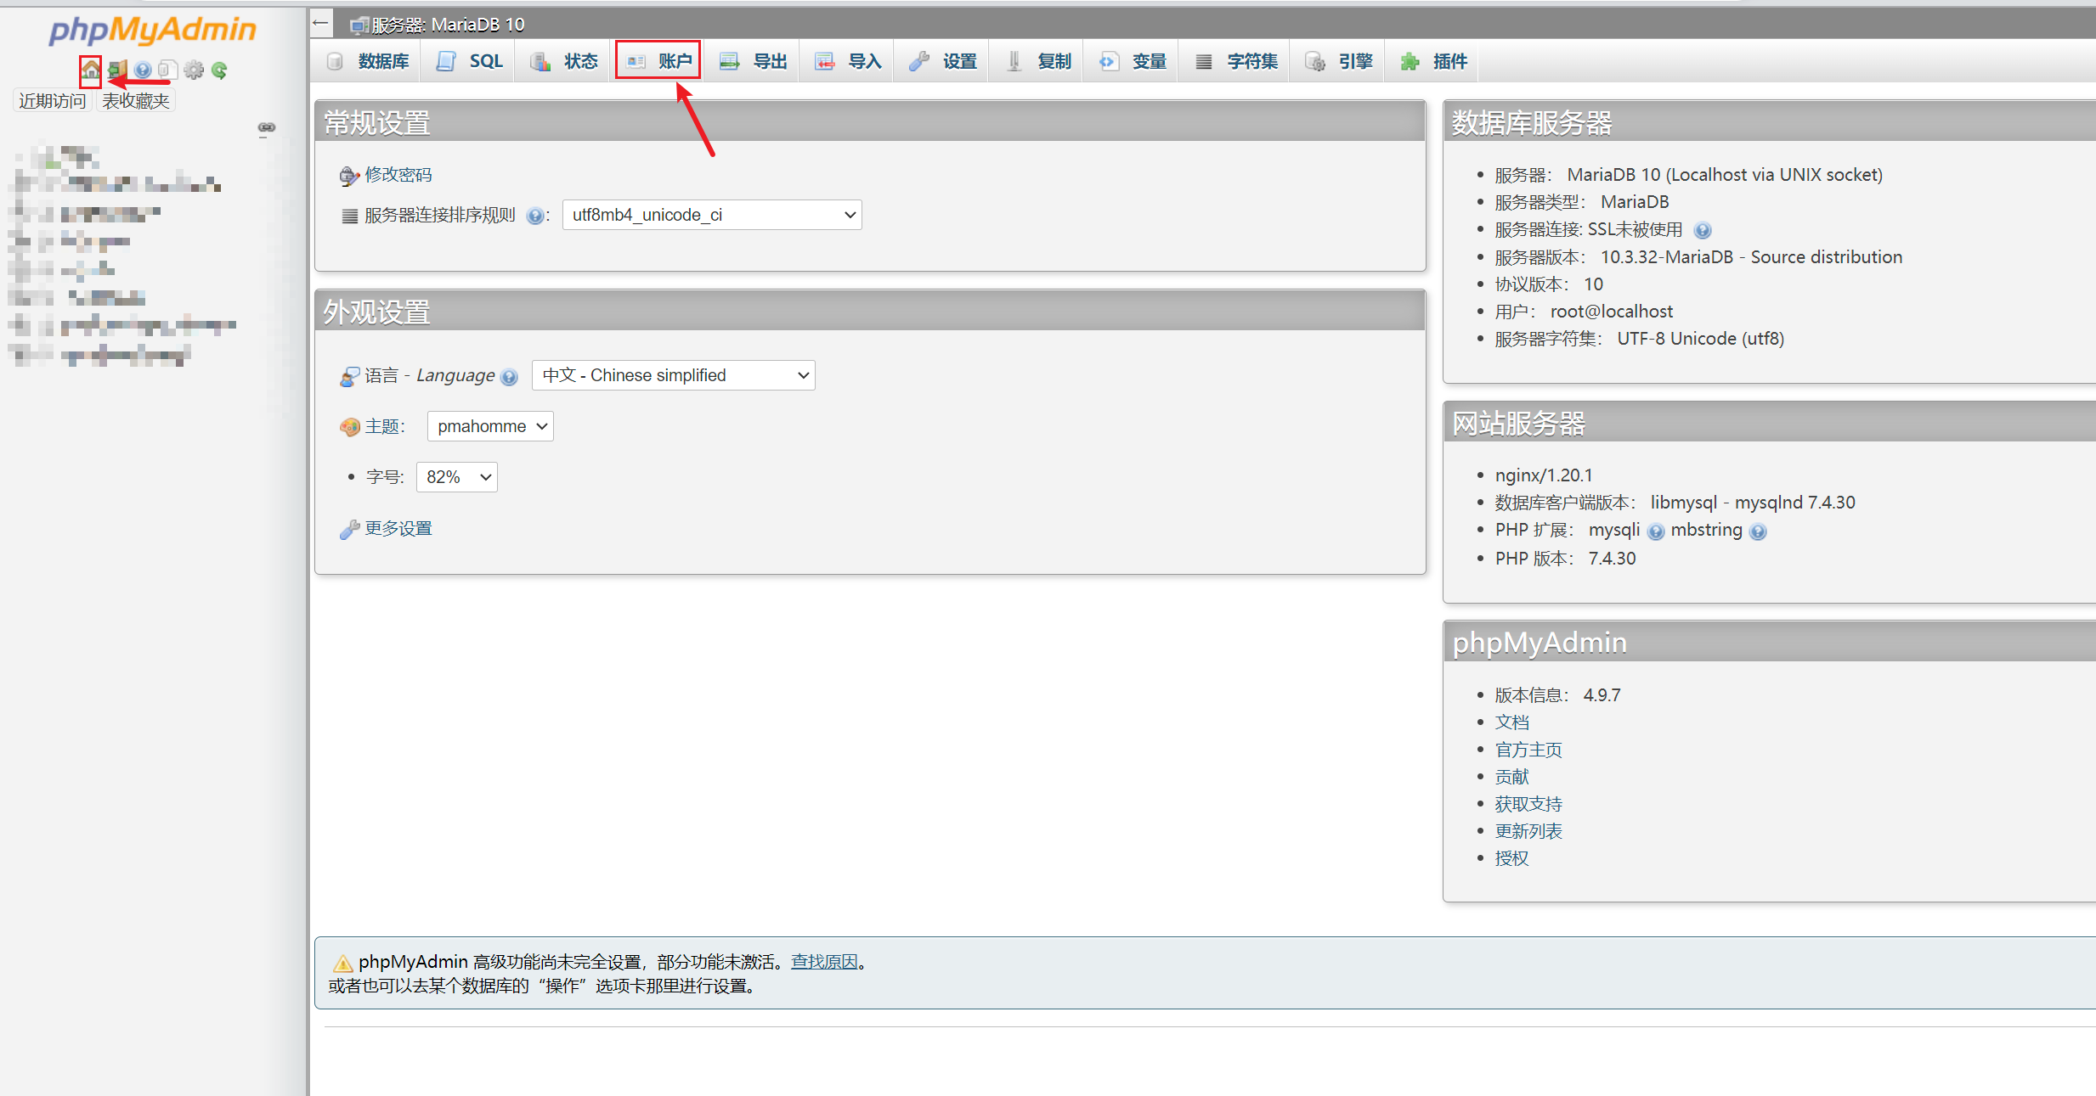This screenshot has width=2096, height=1096.
Task: Click the help icon next to Language
Action: (x=509, y=377)
